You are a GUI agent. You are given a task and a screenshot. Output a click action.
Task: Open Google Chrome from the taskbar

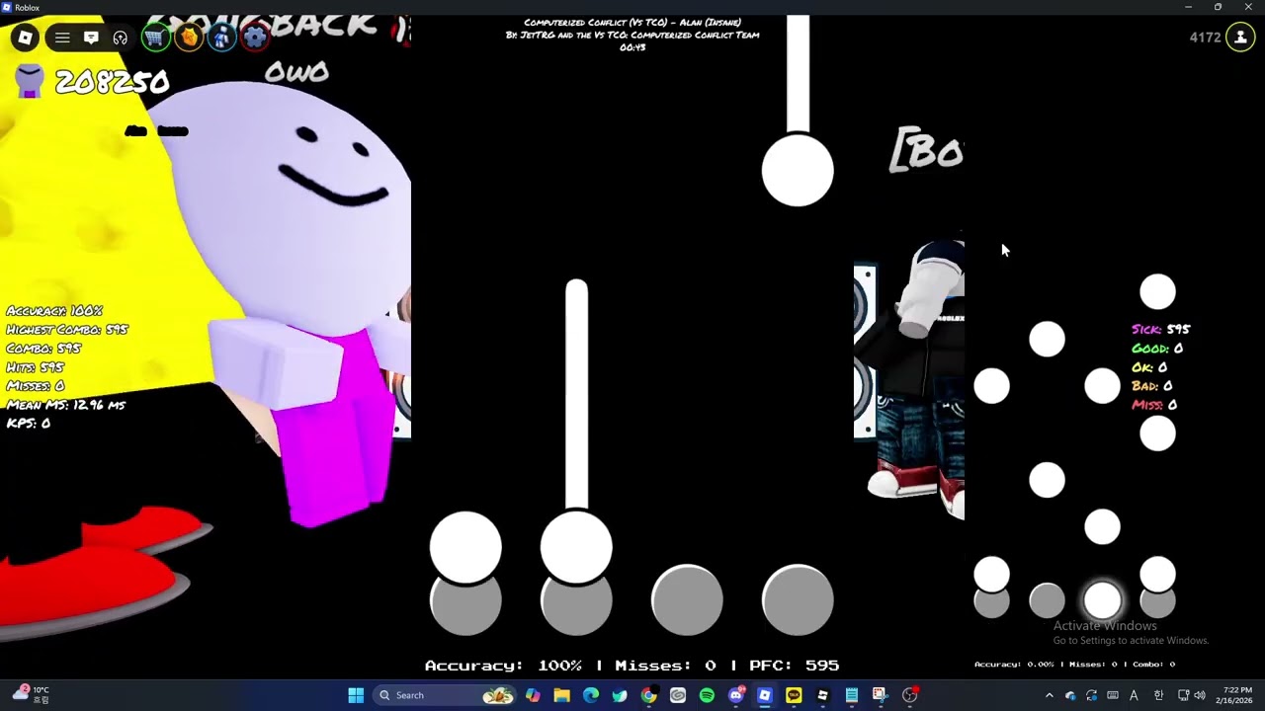point(648,695)
